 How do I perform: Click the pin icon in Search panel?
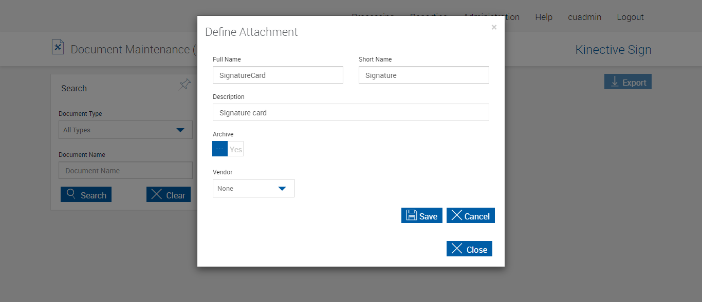coord(185,85)
